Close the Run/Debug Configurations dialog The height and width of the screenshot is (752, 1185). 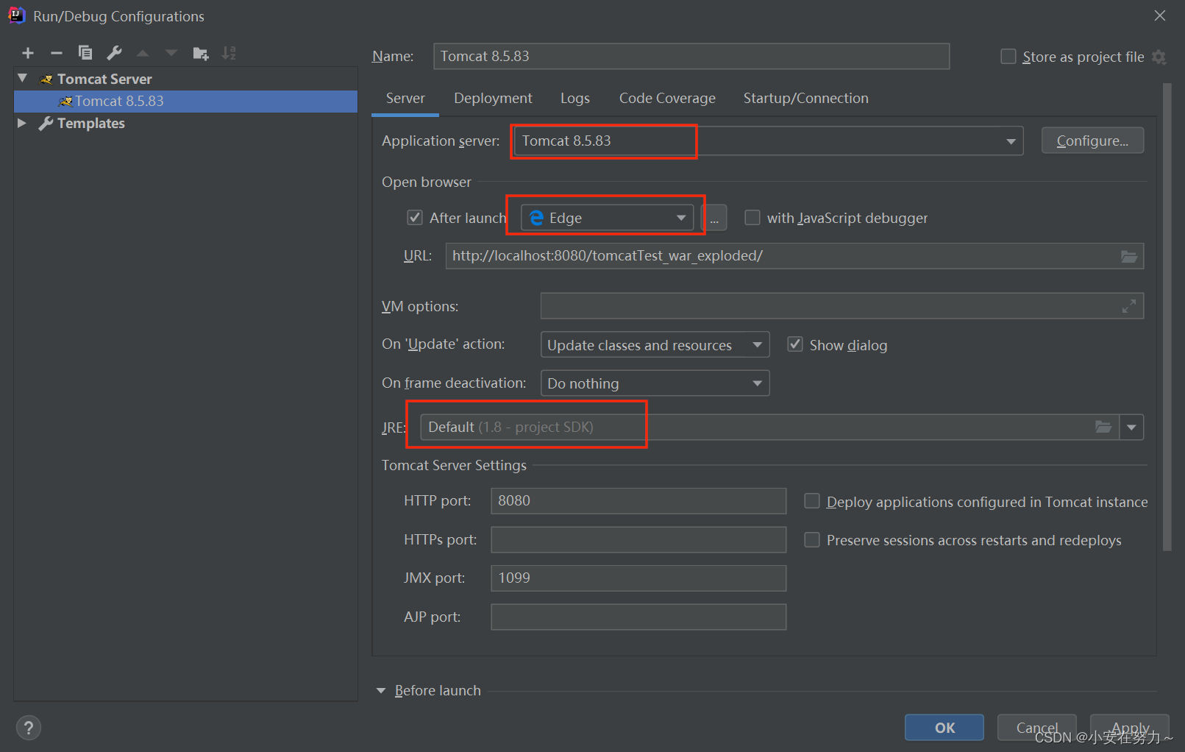point(1160,15)
